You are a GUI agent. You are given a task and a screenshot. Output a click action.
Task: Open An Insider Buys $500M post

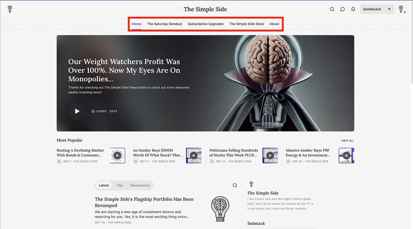[x=158, y=153]
